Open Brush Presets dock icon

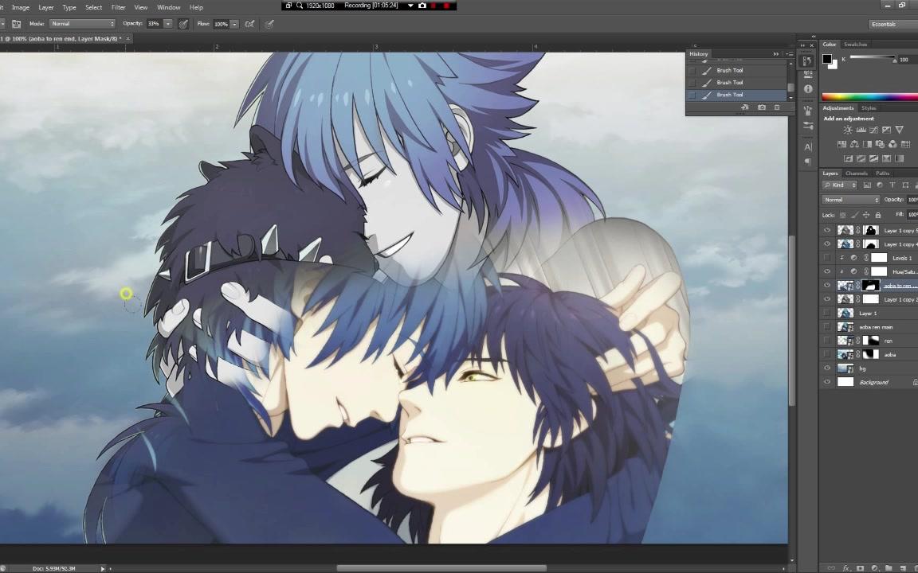pyautogui.click(x=808, y=125)
